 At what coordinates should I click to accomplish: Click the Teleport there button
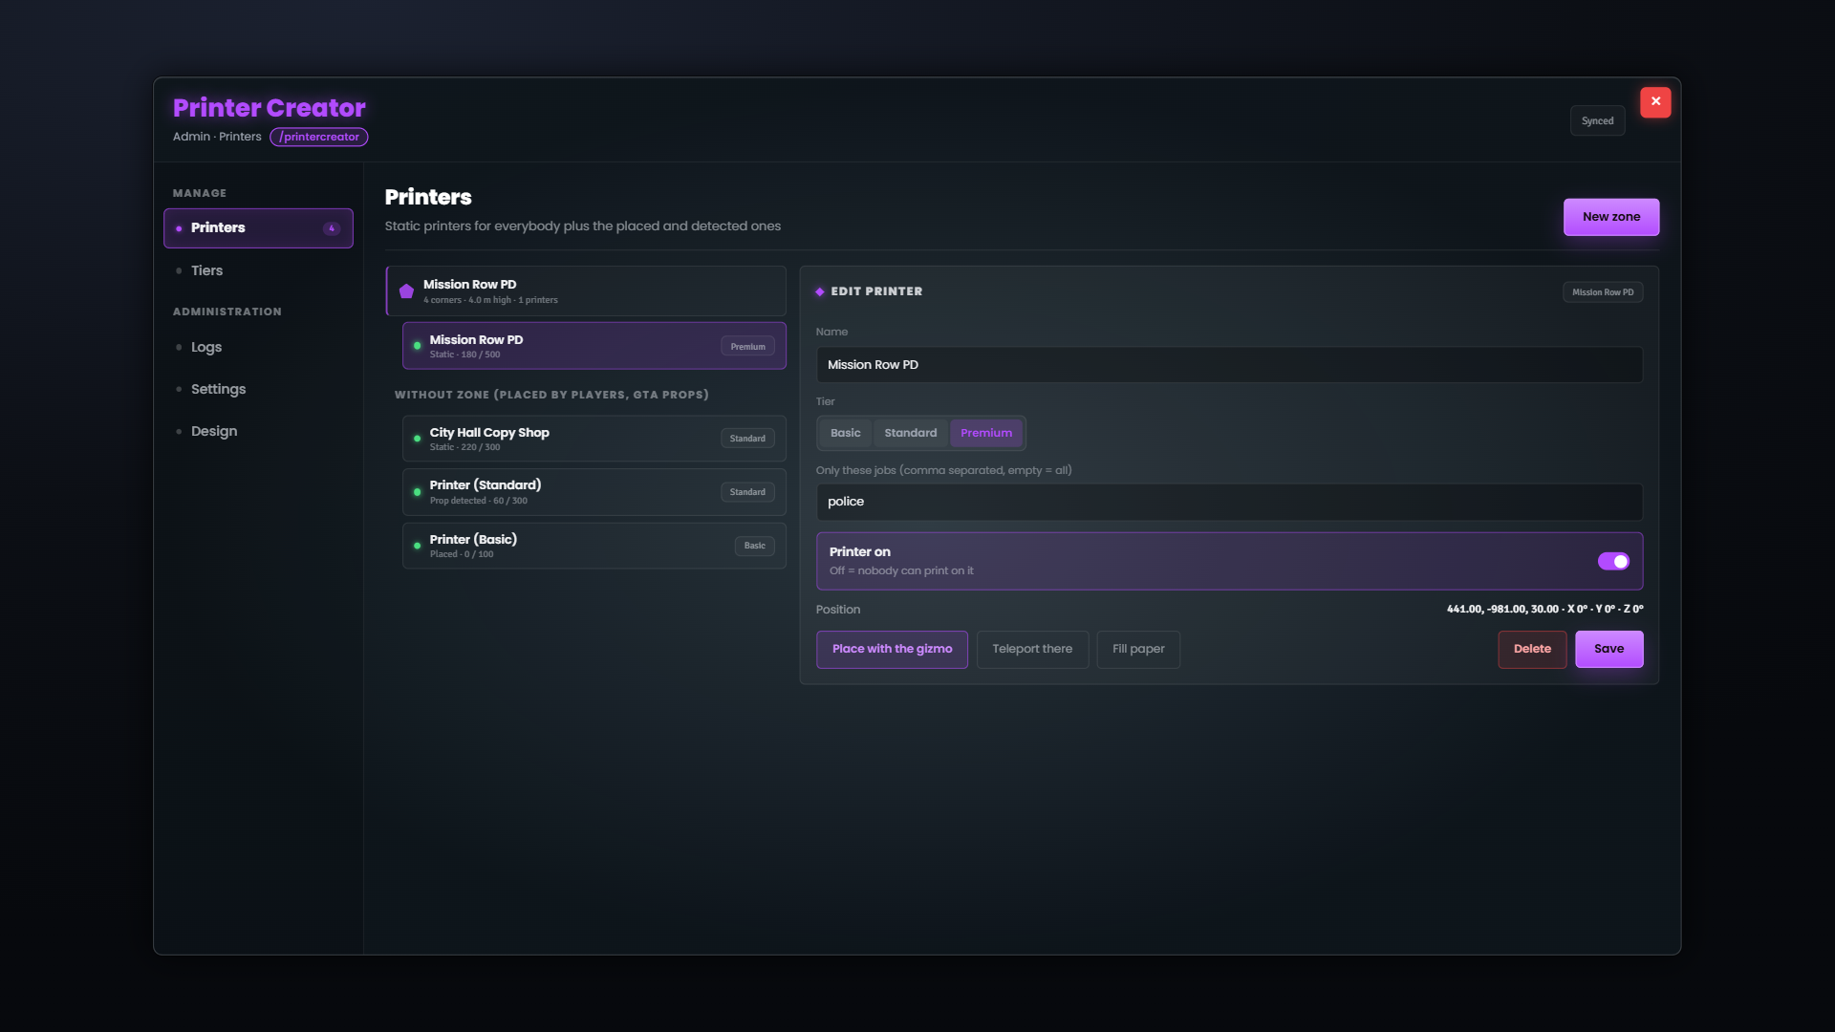click(1032, 650)
